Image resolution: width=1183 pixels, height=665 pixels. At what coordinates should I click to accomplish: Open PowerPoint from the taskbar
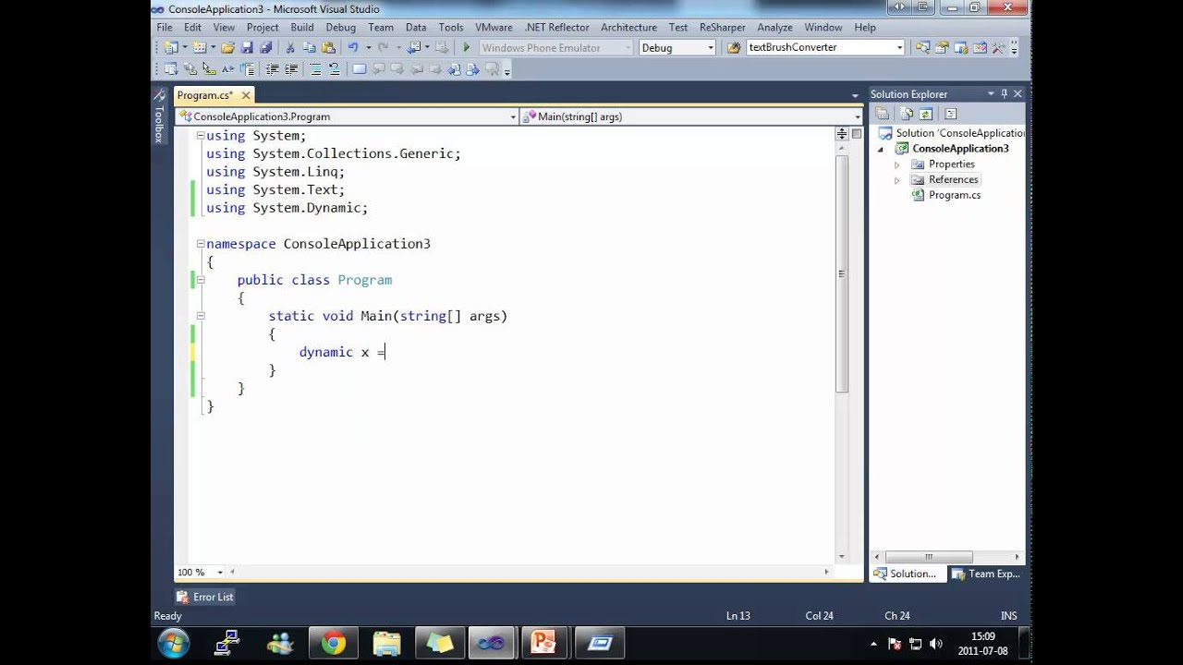pos(543,643)
